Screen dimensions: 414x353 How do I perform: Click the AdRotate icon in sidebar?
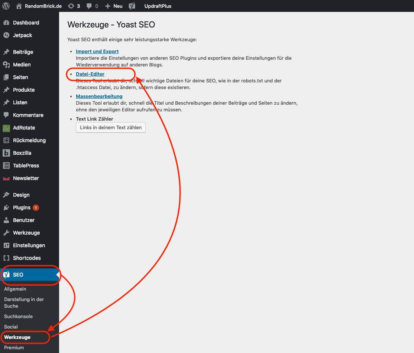(x=6, y=128)
